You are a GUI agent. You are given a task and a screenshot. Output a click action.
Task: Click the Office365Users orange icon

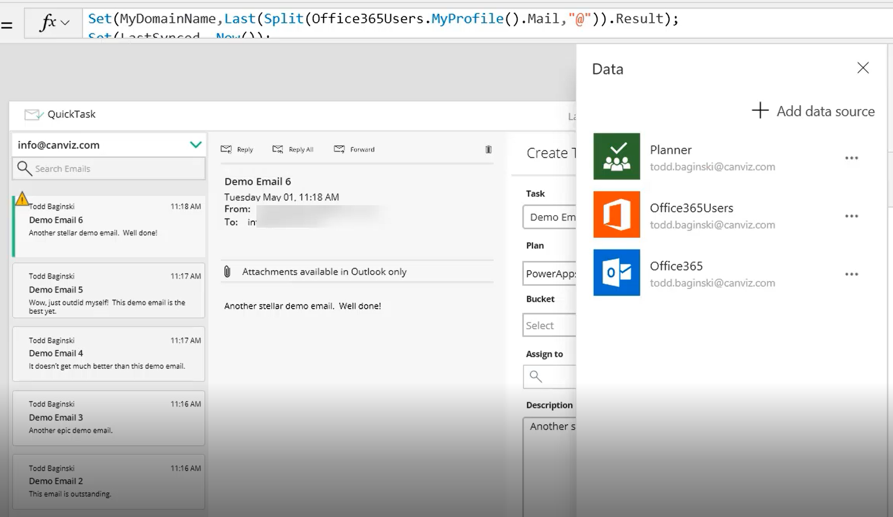point(616,215)
